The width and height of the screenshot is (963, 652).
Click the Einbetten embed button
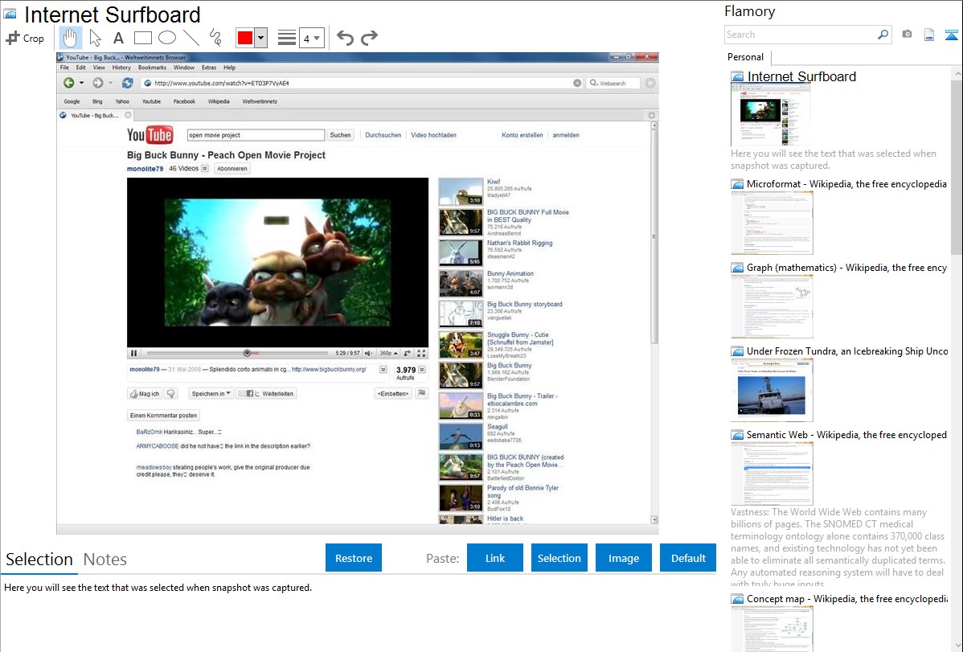coord(393,394)
